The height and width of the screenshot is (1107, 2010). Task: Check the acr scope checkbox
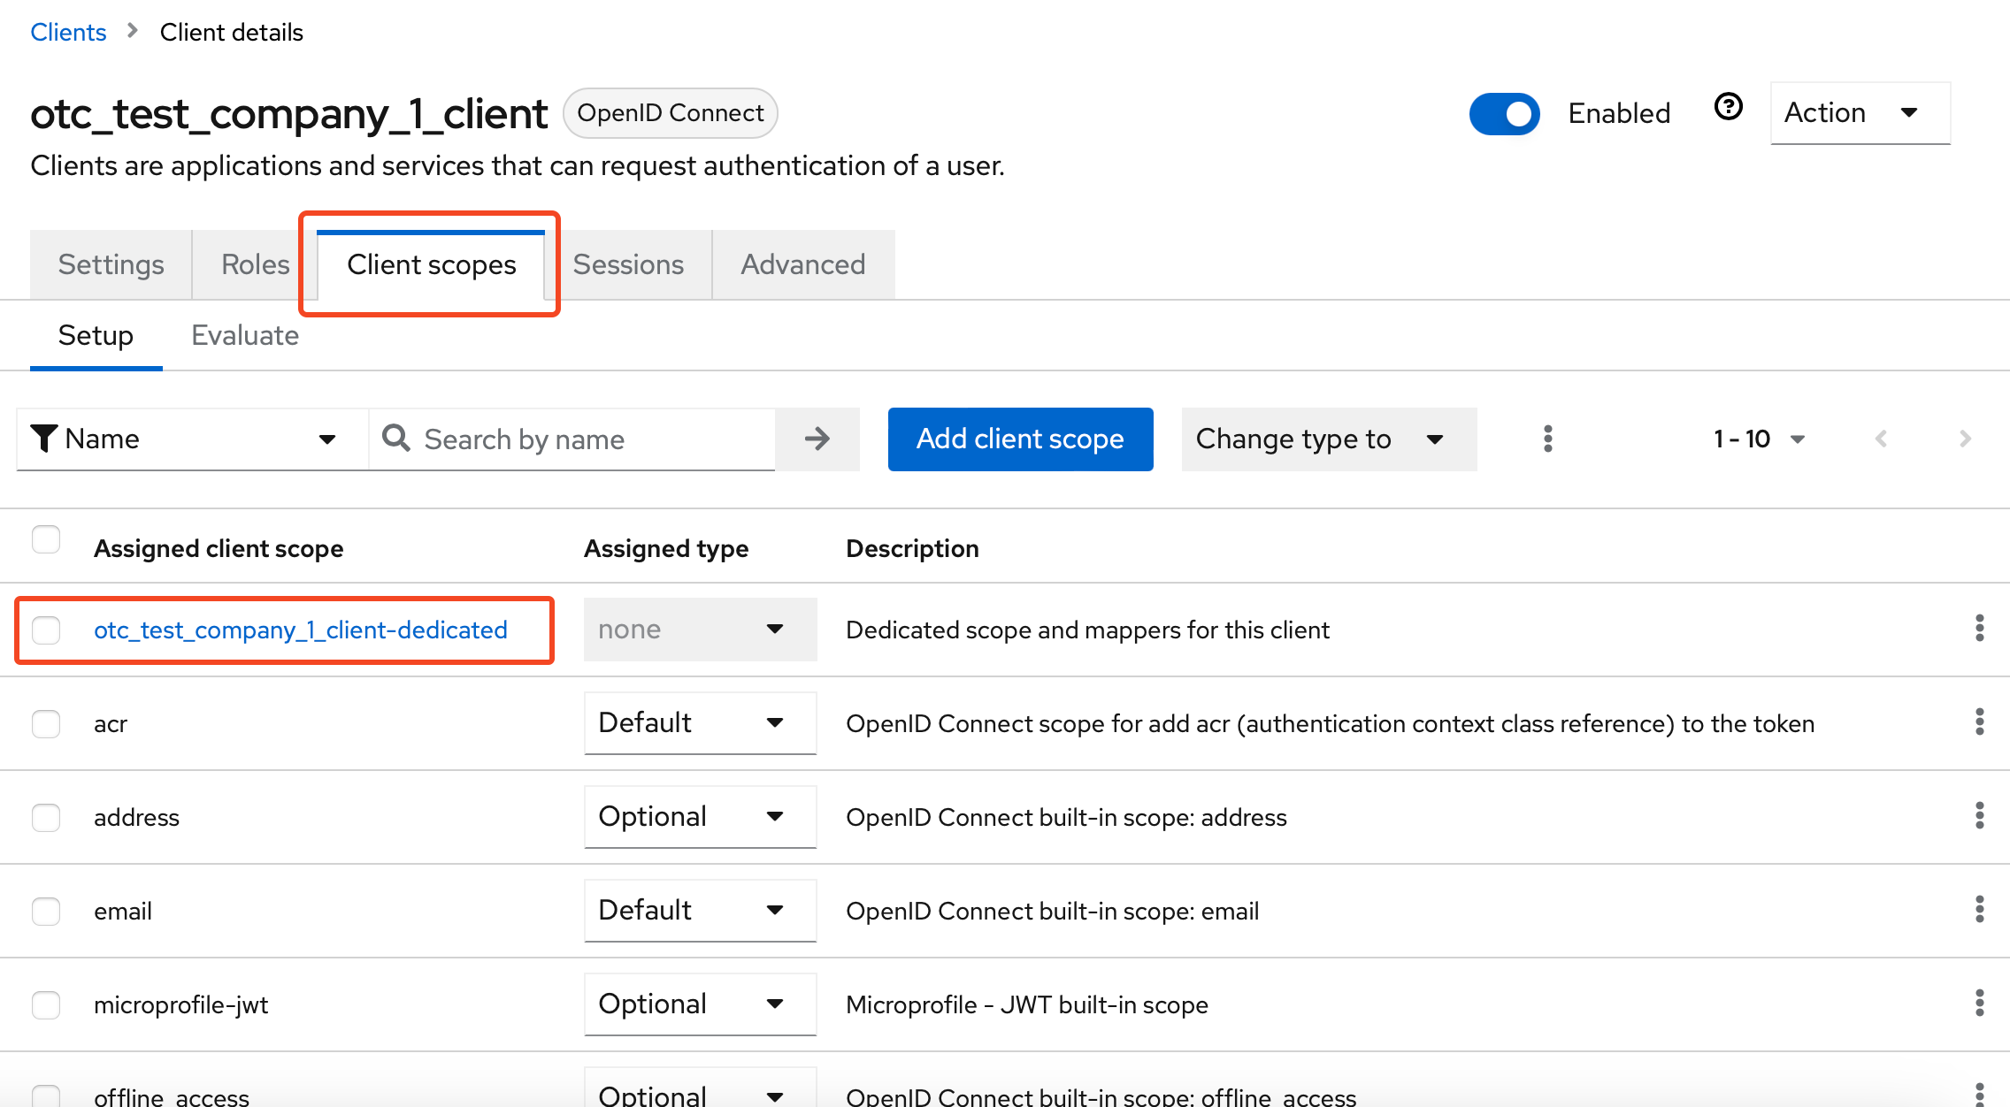[46, 723]
